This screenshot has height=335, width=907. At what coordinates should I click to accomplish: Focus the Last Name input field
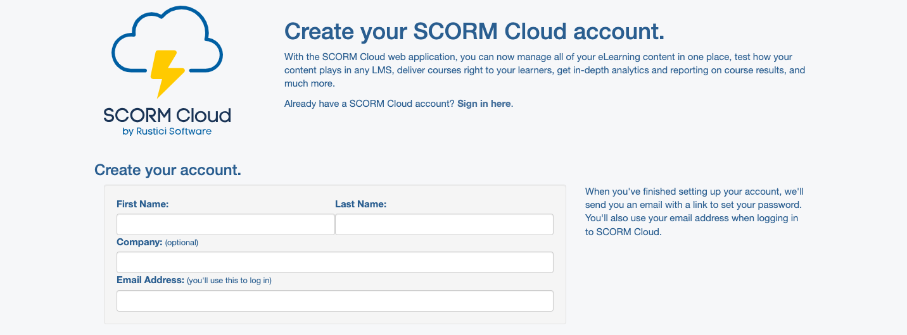tap(444, 224)
